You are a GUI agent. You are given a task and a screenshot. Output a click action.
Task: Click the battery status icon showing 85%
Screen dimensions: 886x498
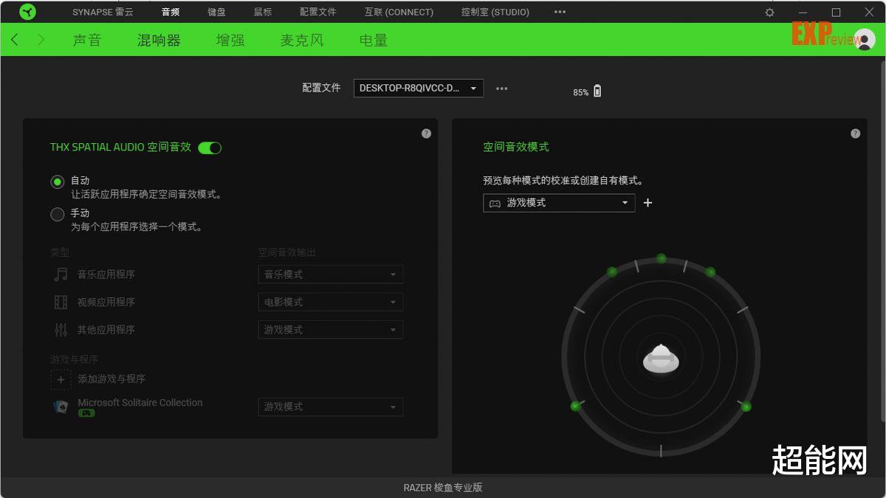point(596,90)
